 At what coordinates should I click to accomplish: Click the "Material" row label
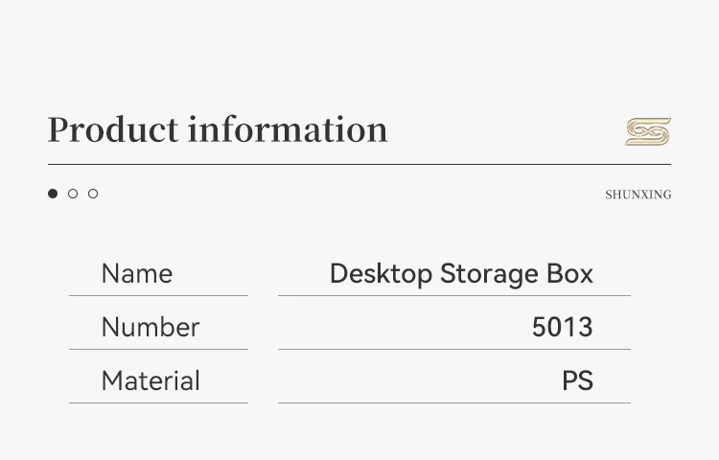pyautogui.click(x=151, y=381)
